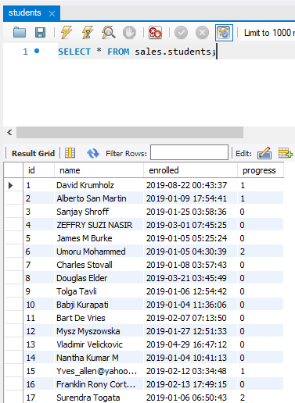This screenshot has height=403, width=295.
Task: Select enrolled value 2019-08-22 00:43:37
Action: coord(190,185)
